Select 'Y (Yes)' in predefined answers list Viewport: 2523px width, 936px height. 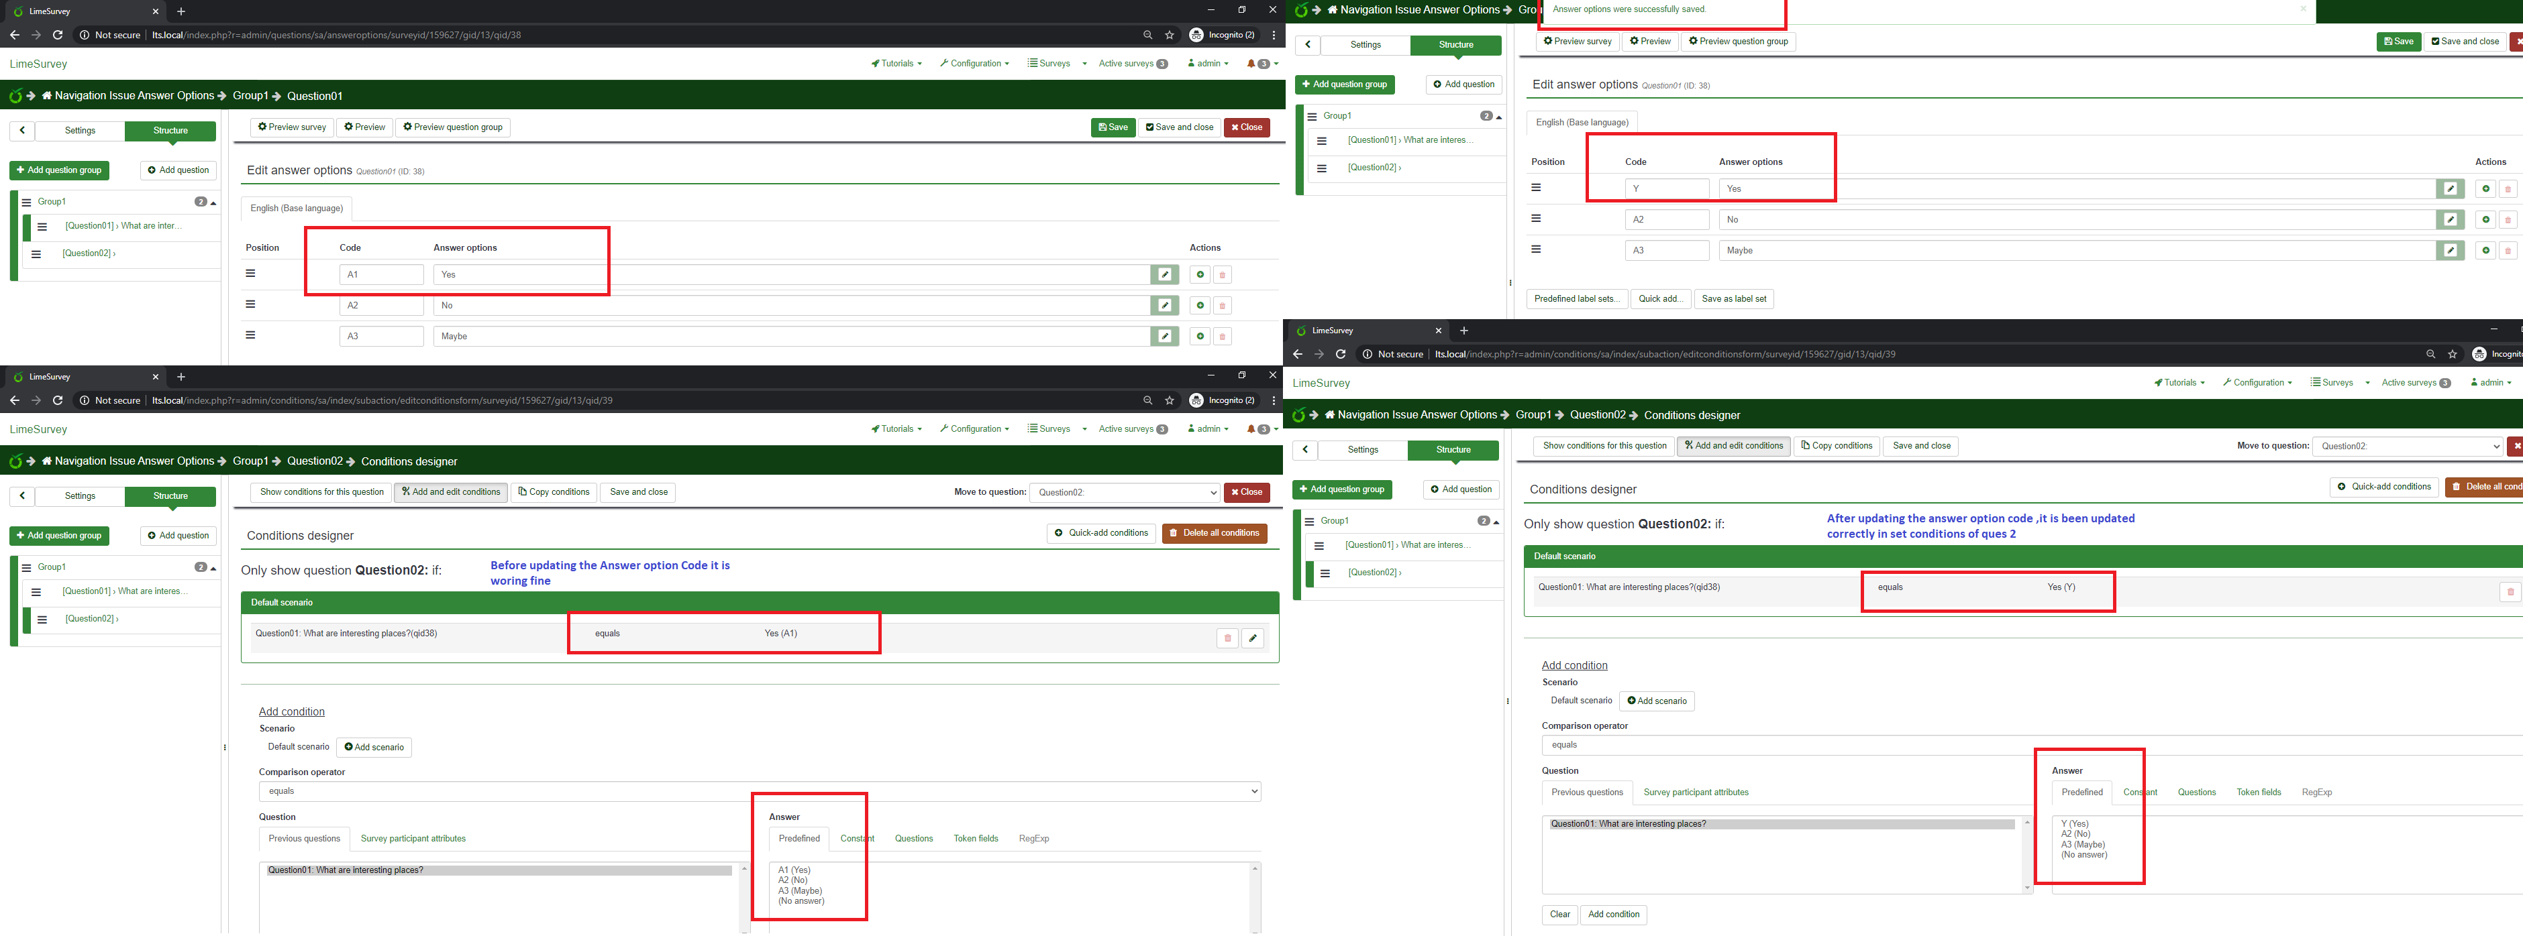[2073, 823]
